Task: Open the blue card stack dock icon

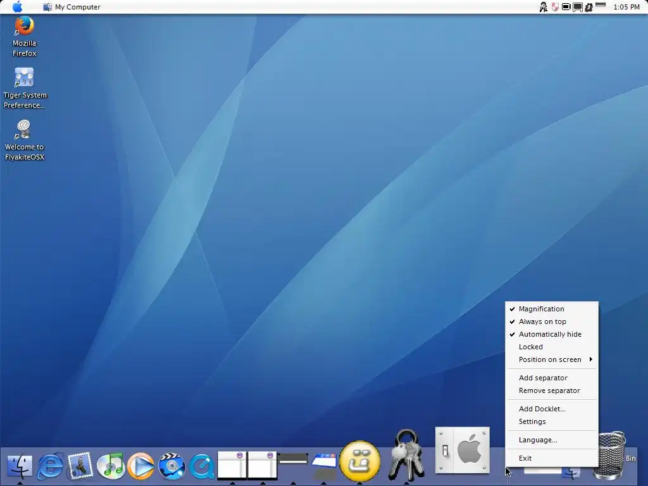Action: coord(323,461)
